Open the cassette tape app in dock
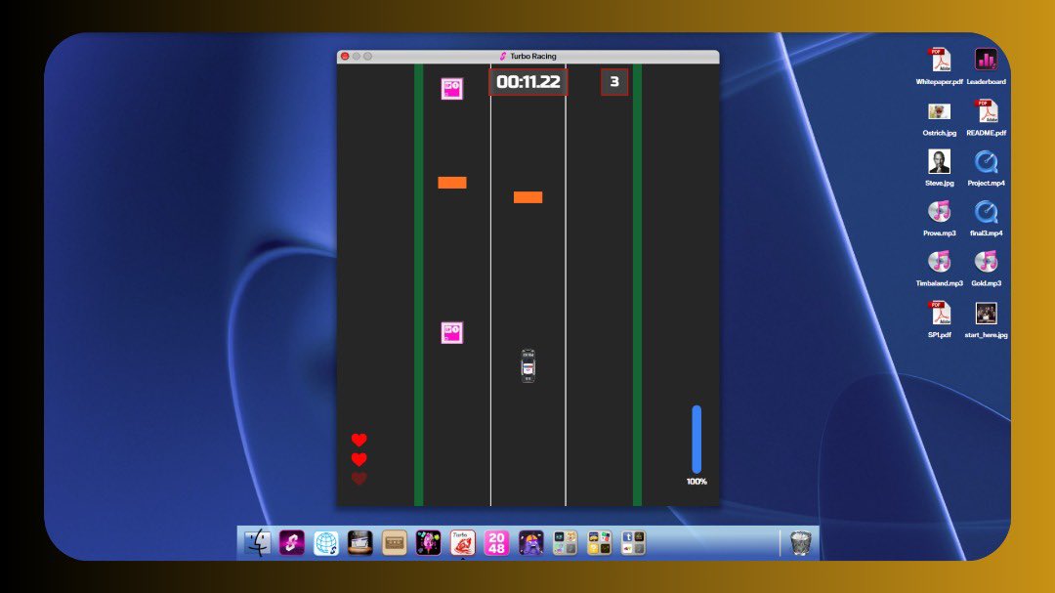 click(x=395, y=542)
